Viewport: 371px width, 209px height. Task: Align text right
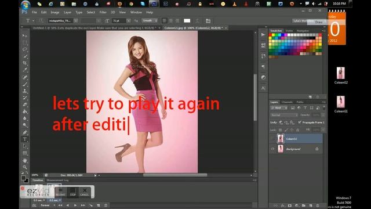[x=177, y=21]
